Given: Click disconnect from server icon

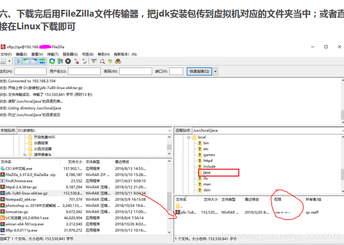Looking at the screenshot, I should pos(76,61).
